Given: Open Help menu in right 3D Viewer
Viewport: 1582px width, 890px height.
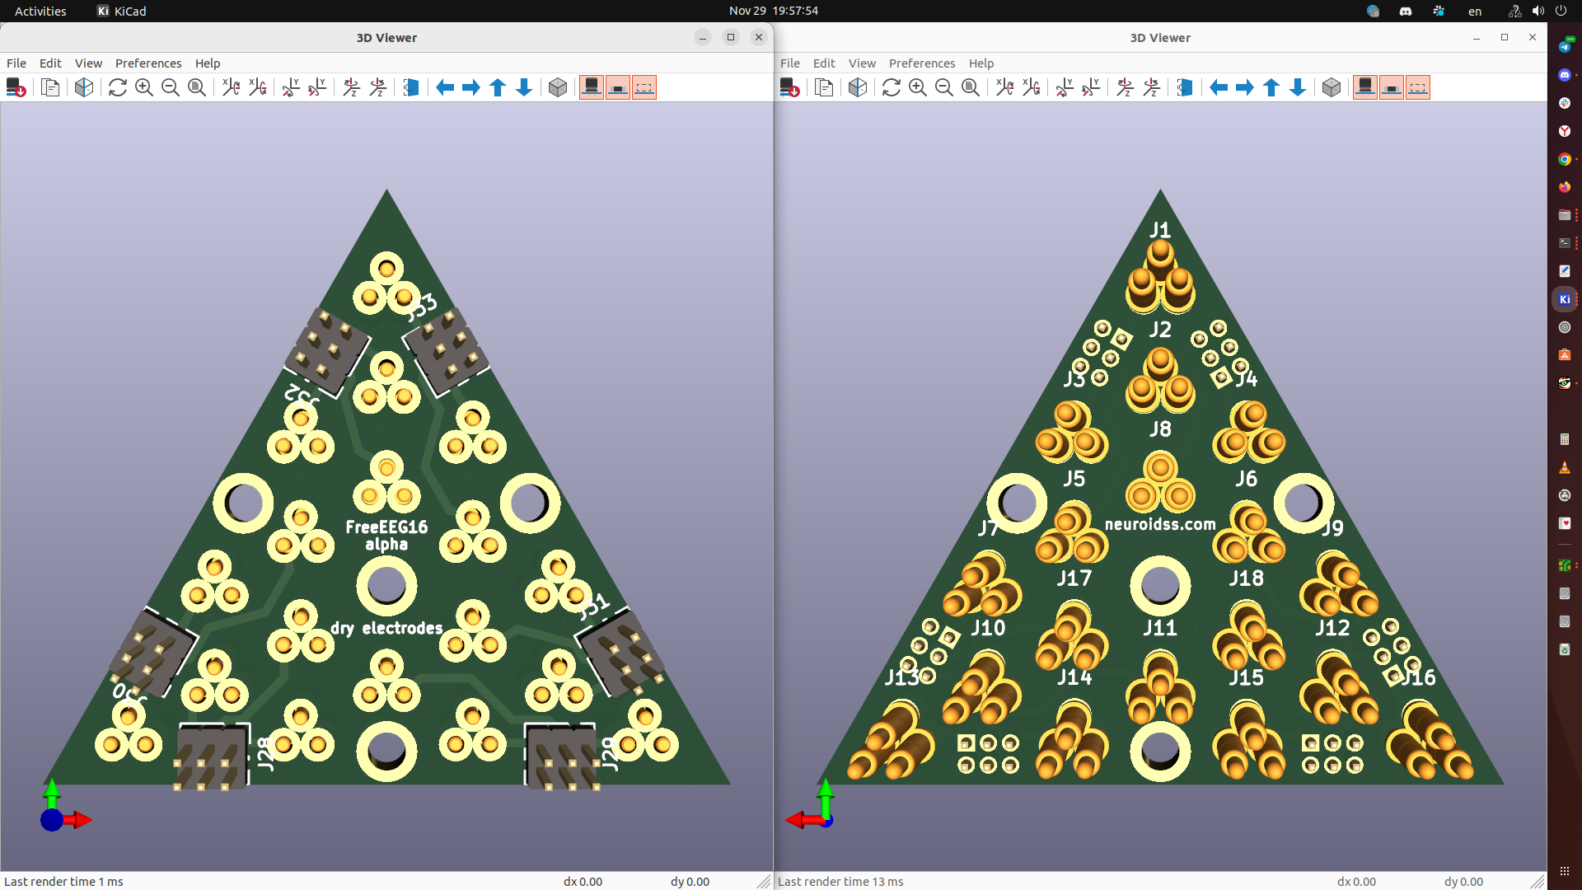Looking at the screenshot, I should (981, 63).
